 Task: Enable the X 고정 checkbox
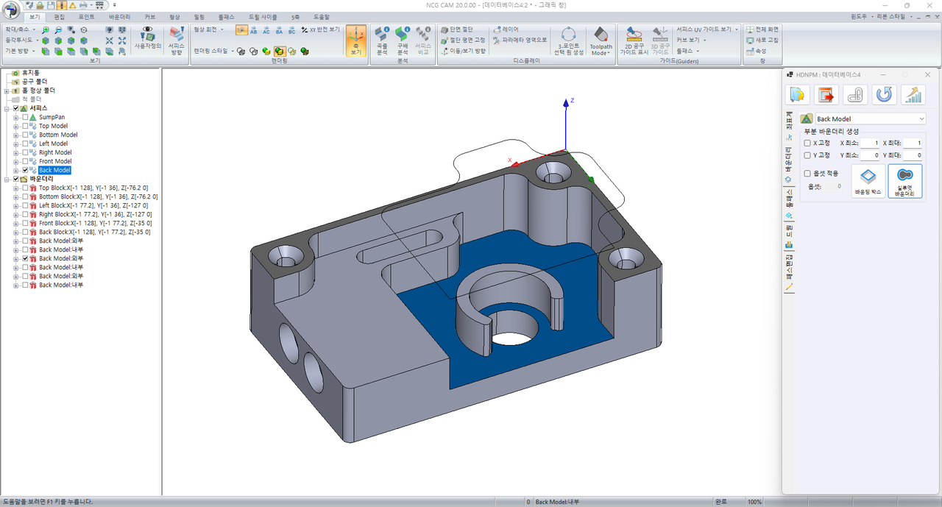807,143
